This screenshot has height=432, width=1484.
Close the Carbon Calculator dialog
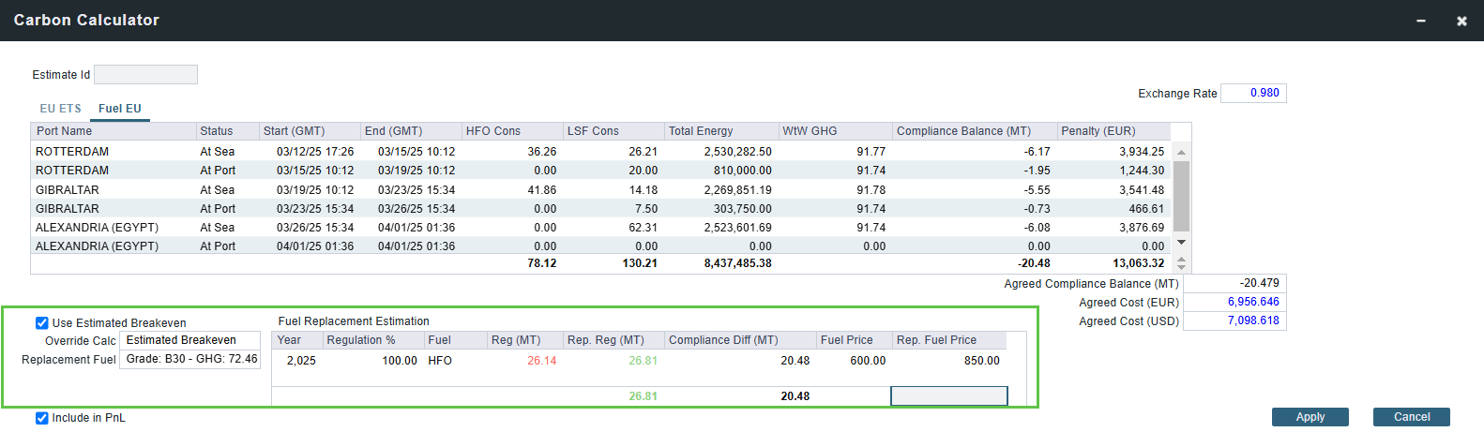point(1461,21)
